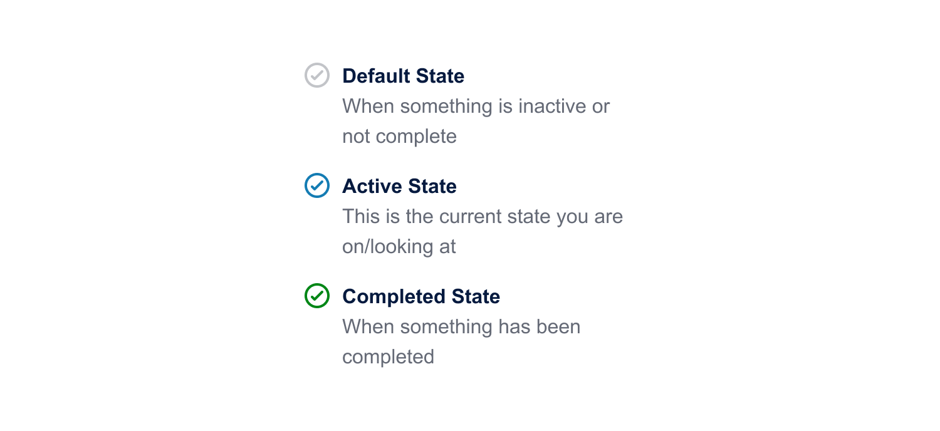The width and height of the screenshot is (940, 431).
Task: Click the "not complete" description line
Action: tap(399, 136)
